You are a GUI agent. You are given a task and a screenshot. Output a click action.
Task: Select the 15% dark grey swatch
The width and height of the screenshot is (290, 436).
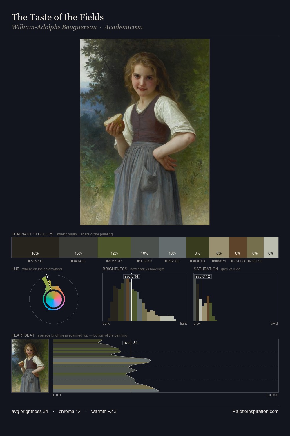pos(78,247)
